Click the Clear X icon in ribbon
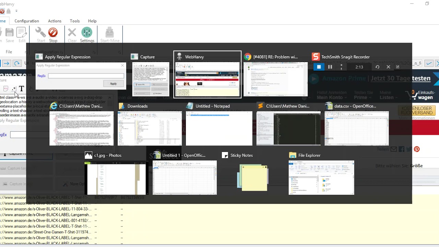This screenshot has width=439, height=247. pyautogui.click(x=72, y=33)
